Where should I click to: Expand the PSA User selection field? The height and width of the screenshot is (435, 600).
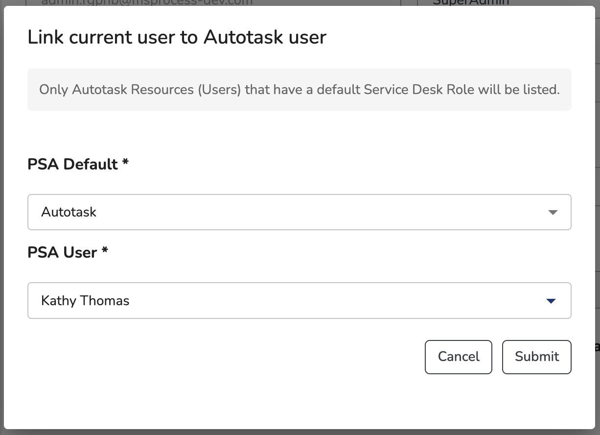point(299,300)
